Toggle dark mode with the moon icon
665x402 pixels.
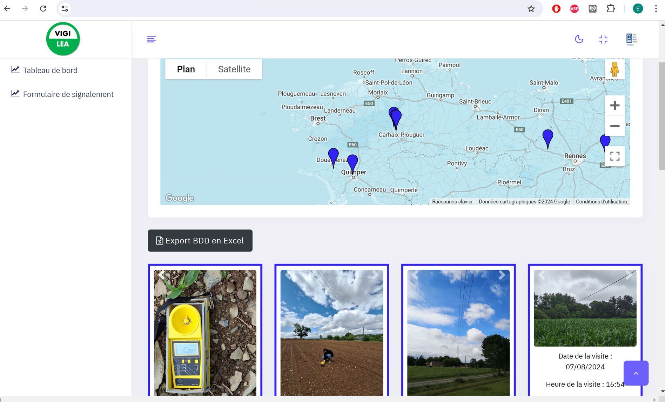579,39
